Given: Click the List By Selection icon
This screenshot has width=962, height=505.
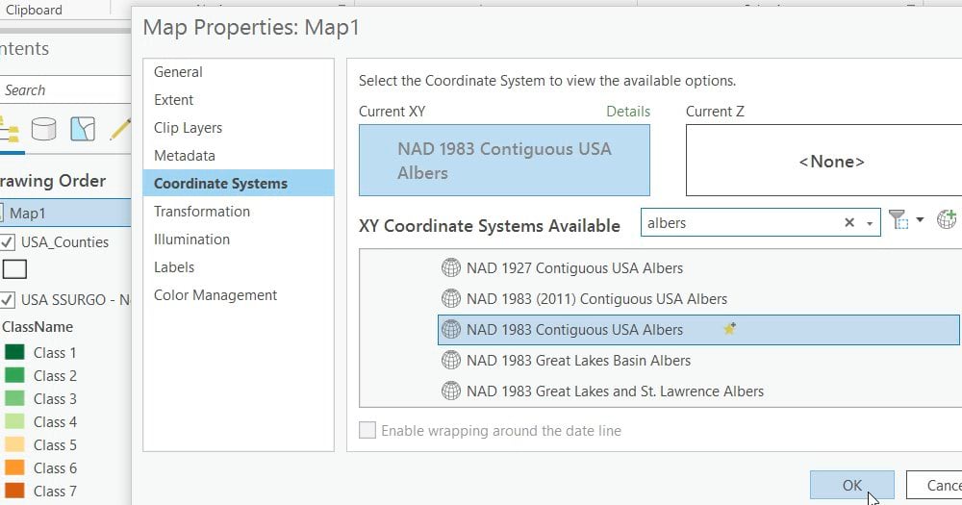Looking at the screenshot, I should pos(83,129).
